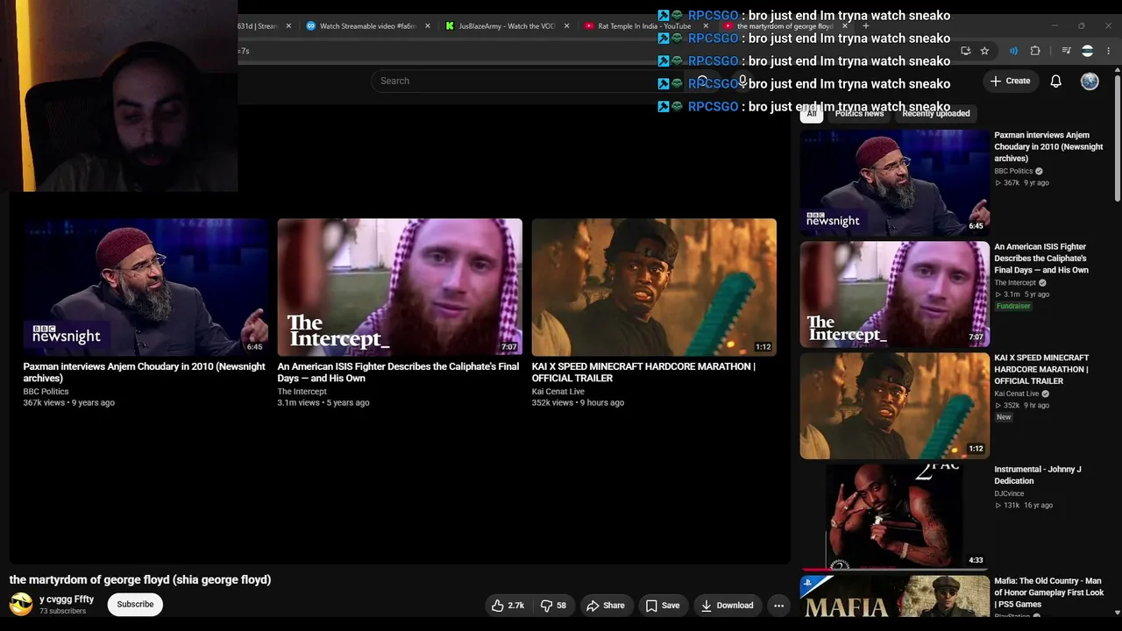
Task: Like the video with 2.7k likes
Action: click(x=508, y=606)
